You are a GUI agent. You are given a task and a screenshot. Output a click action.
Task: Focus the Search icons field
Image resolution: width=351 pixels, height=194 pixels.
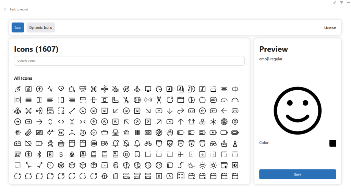[129, 61]
